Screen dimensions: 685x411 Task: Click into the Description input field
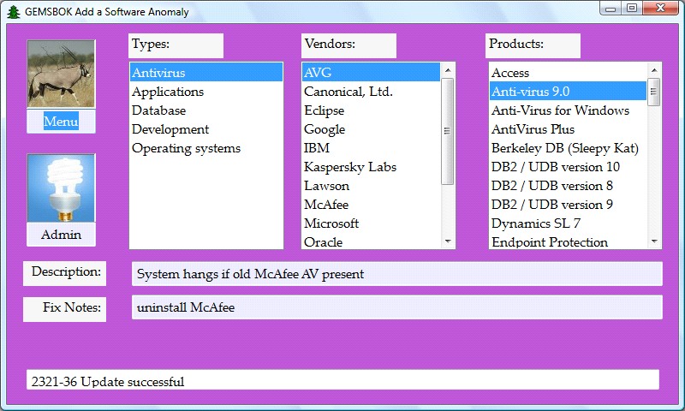[397, 274]
